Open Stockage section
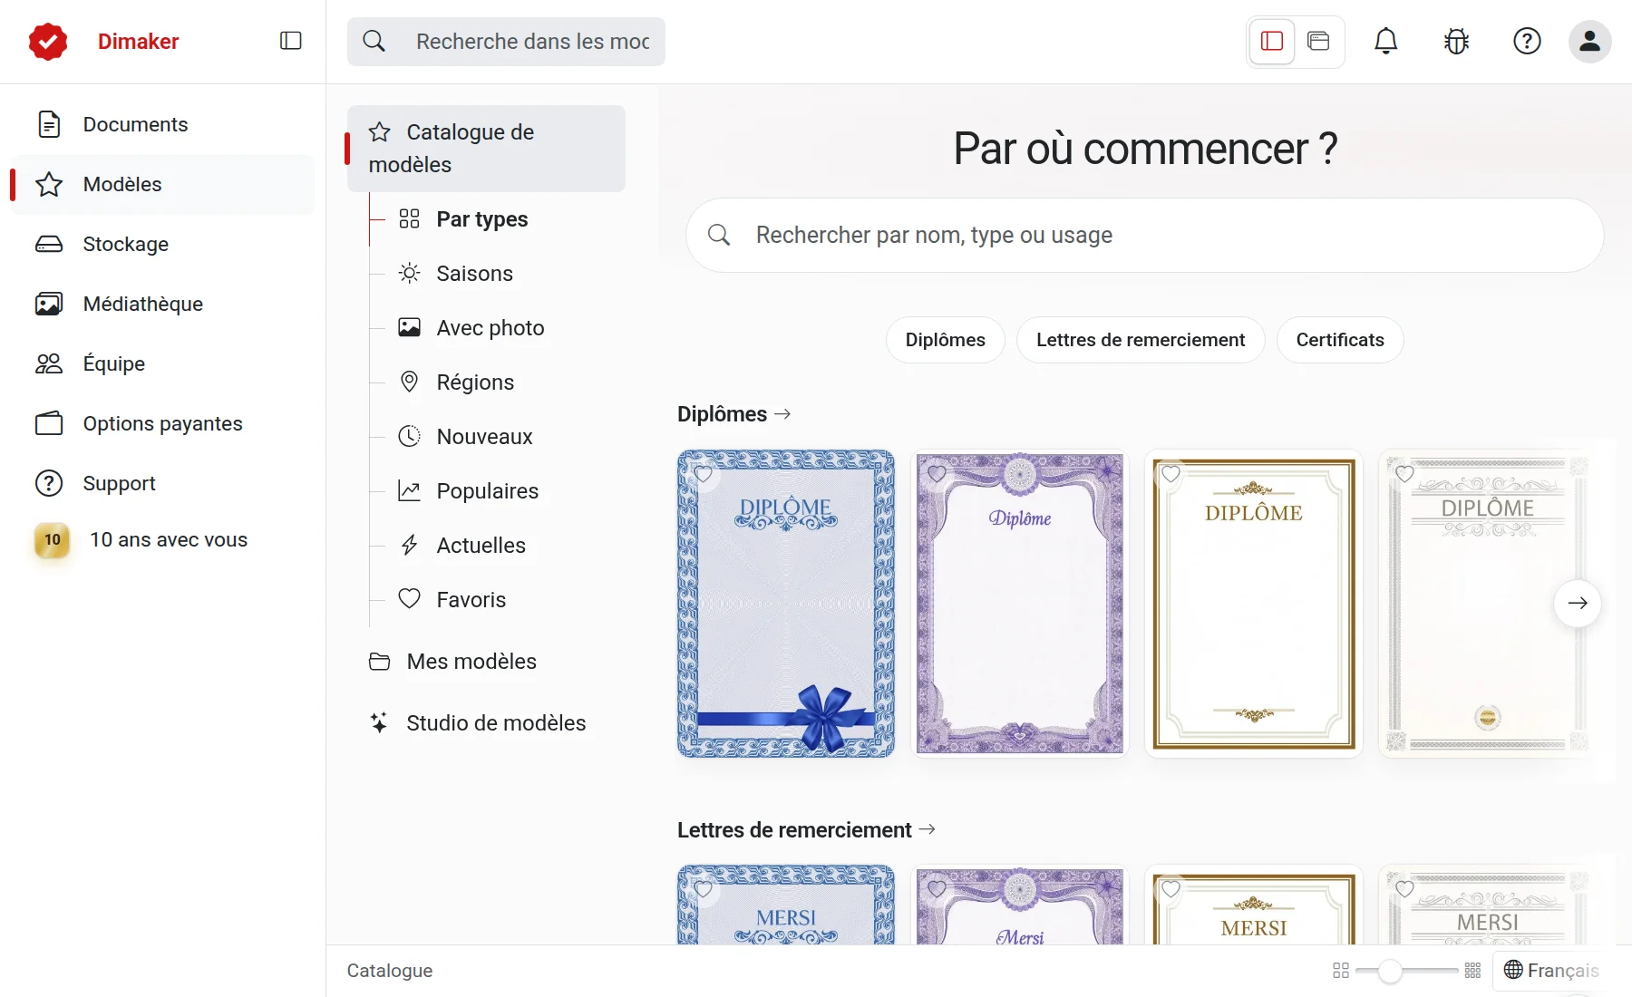 coord(162,244)
